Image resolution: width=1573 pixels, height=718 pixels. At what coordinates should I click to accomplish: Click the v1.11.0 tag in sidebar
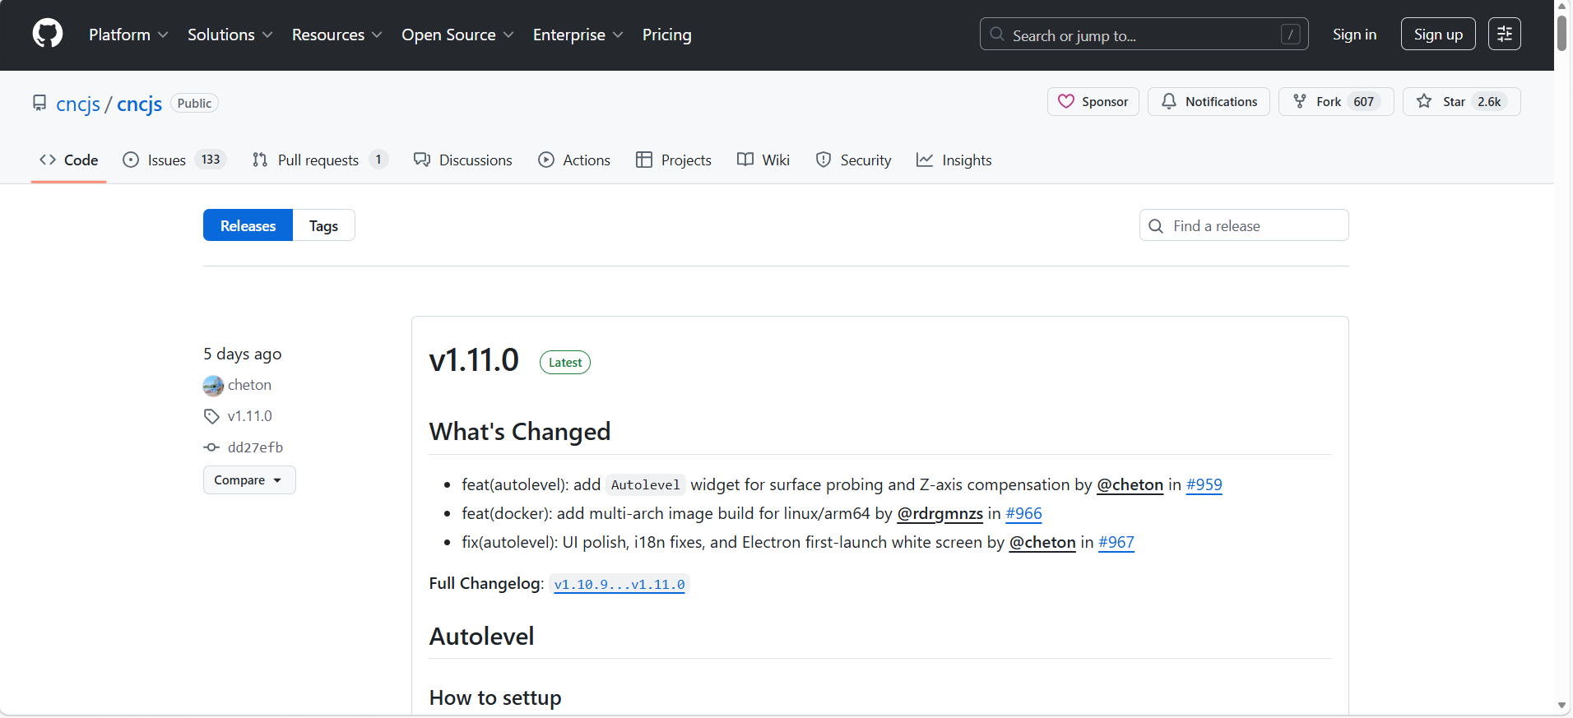(249, 416)
